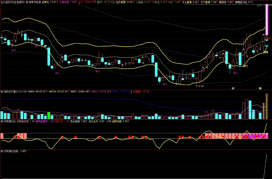
Task: Open the 神奇成交量 indicator dropdown icon
Action: pos(2,92)
